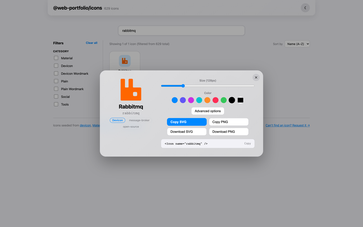The height and width of the screenshot is (227, 363).
Task: Pick the indigo color swatch
Action: click(x=183, y=100)
